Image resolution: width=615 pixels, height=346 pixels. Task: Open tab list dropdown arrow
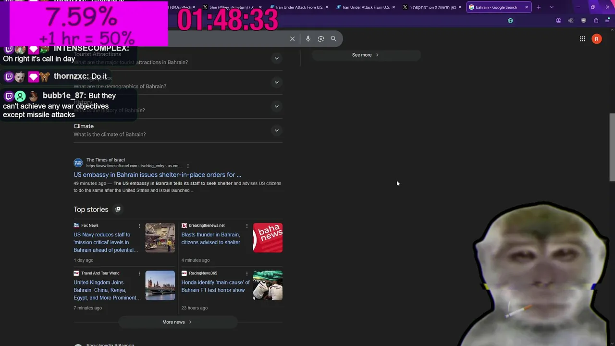[x=552, y=7]
